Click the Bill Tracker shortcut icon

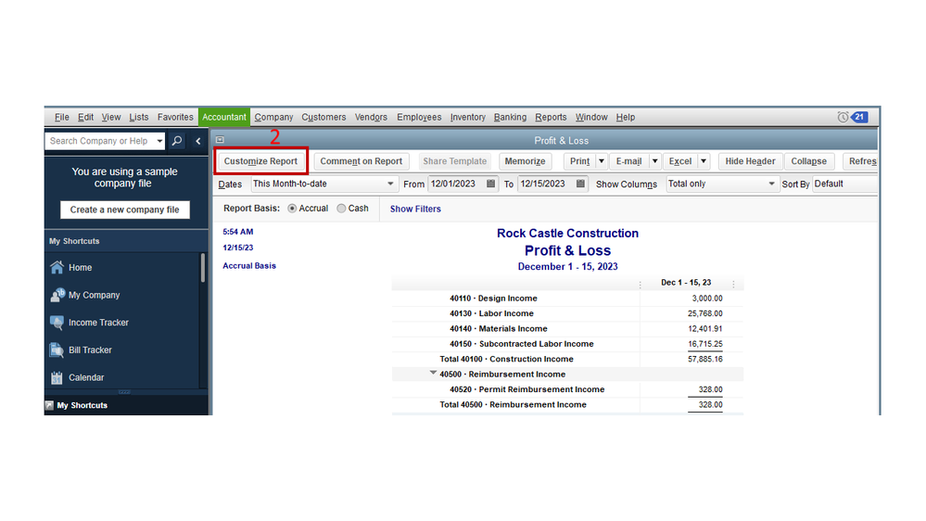[57, 349]
